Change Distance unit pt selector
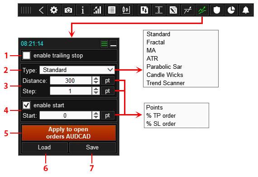 coord(108,81)
